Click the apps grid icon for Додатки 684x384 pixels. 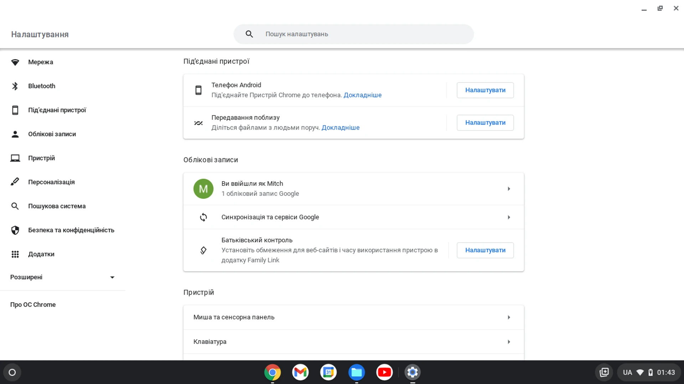tap(15, 254)
